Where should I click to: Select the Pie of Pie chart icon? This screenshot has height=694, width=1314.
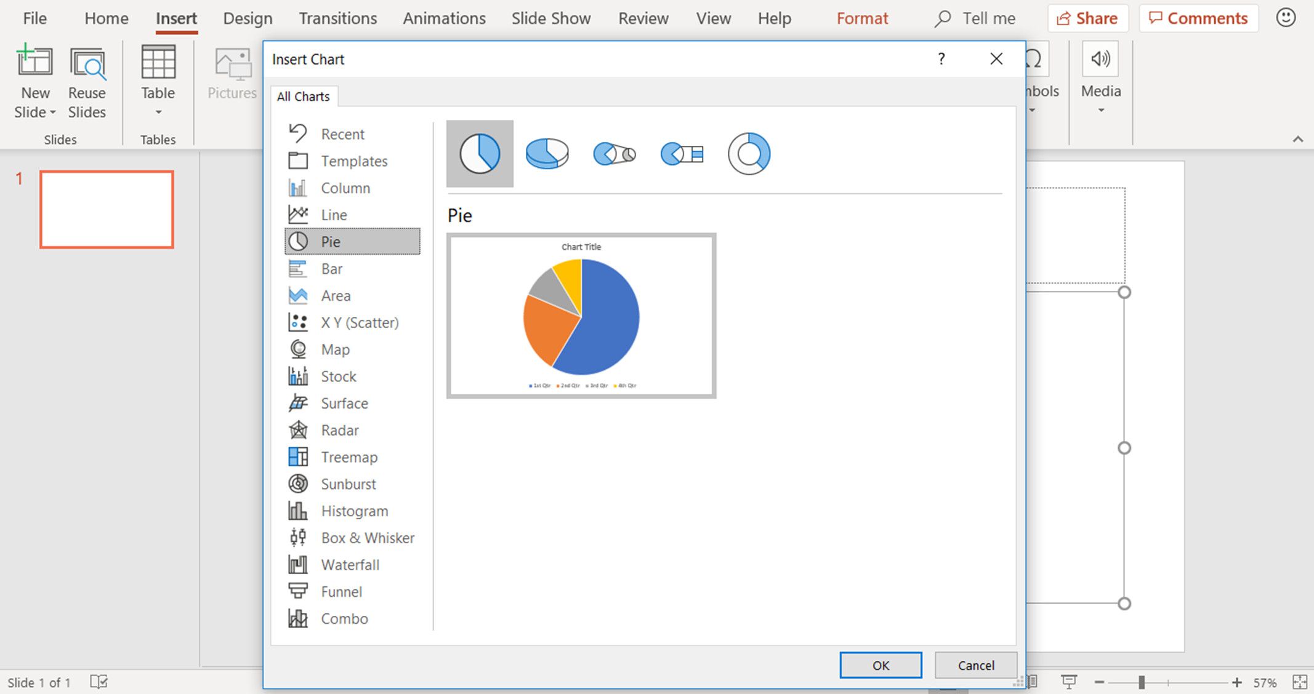(613, 154)
